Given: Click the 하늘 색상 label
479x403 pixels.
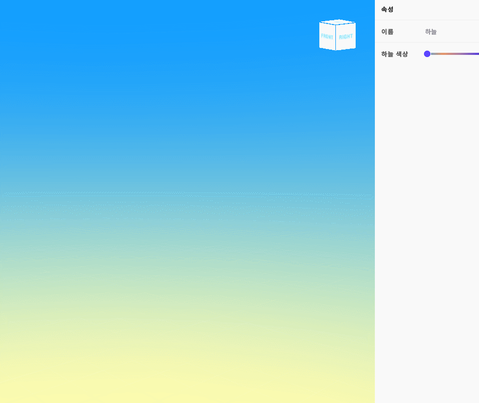Looking at the screenshot, I should 395,54.
